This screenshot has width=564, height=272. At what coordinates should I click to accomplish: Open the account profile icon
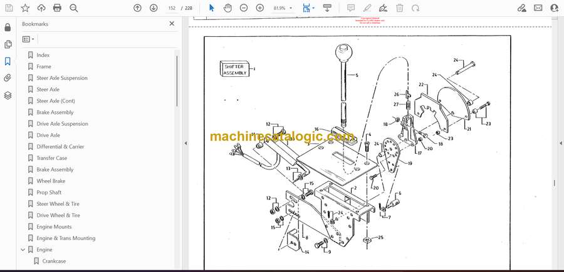tap(555, 8)
